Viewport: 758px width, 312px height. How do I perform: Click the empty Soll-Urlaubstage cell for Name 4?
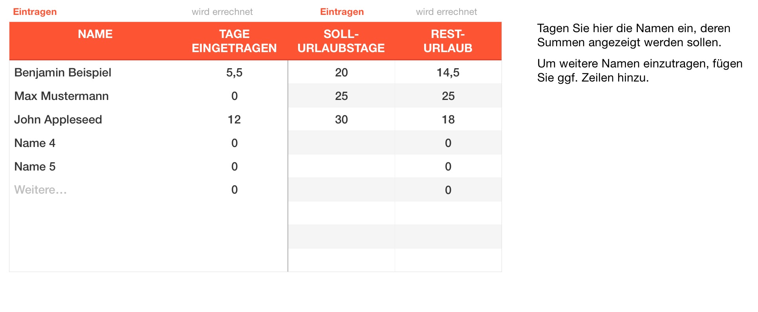point(341,143)
